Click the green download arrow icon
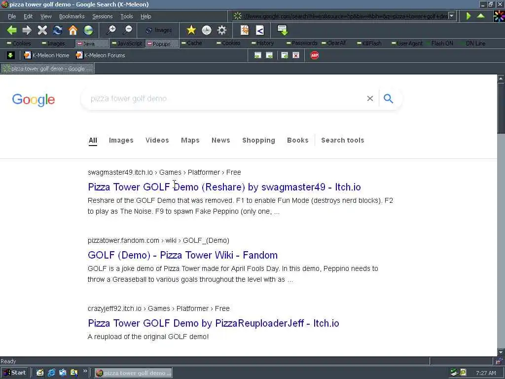This screenshot has height=379, width=505. (283, 30)
